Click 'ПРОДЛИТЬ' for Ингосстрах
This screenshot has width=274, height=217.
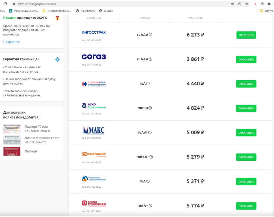pyautogui.click(x=246, y=35)
